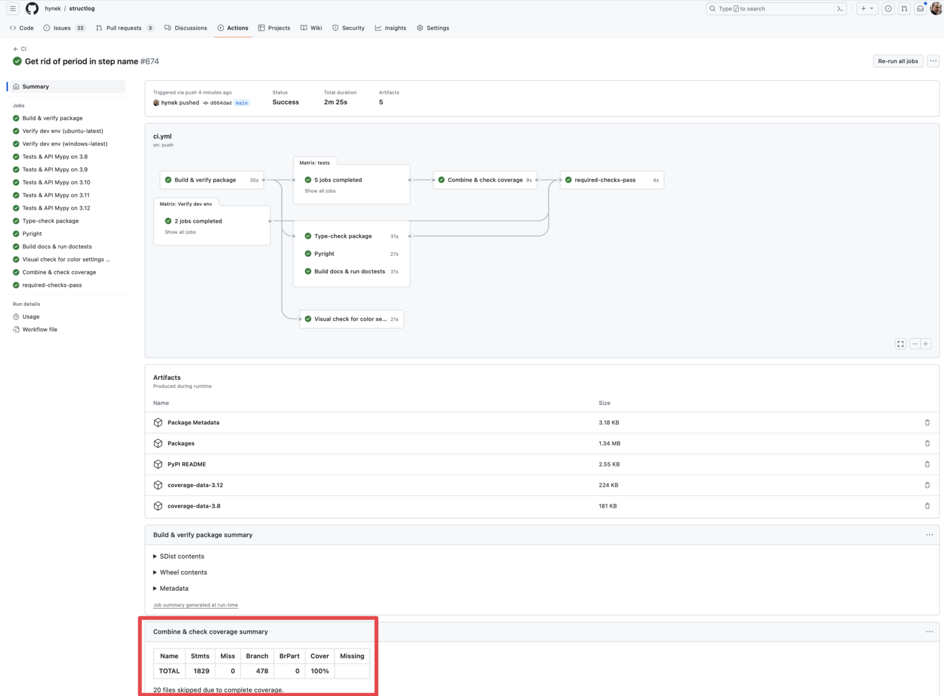Open the workflow run options ellipsis menu
944x696 pixels.
click(x=933, y=61)
